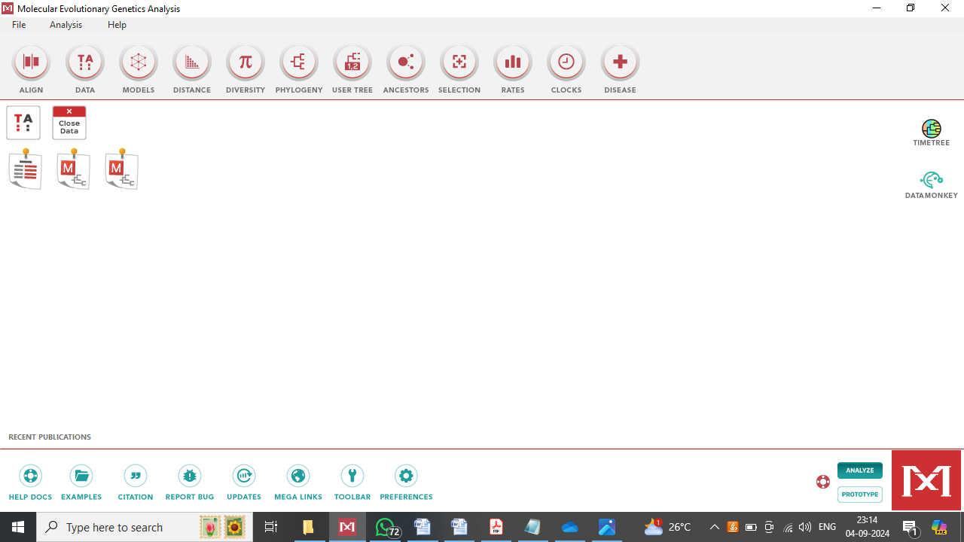
Task: Click the volume icon in system tray
Action: click(805, 527)
